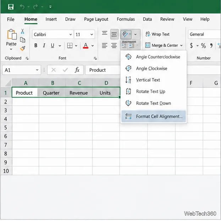This screenshot has height=221, width=221.
Task: Open the Help tab
Action: click(205, 19)
